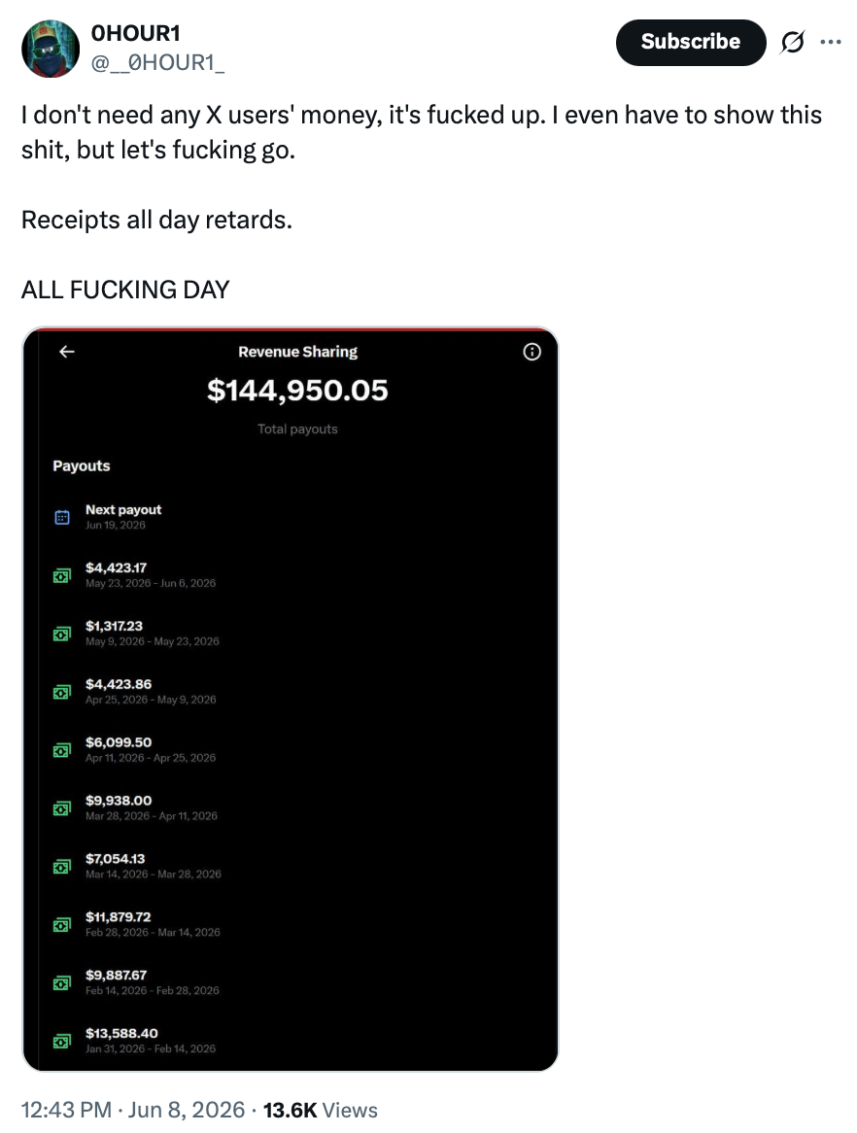Click the cash icon beside $4,423.17

click(62, 576)
